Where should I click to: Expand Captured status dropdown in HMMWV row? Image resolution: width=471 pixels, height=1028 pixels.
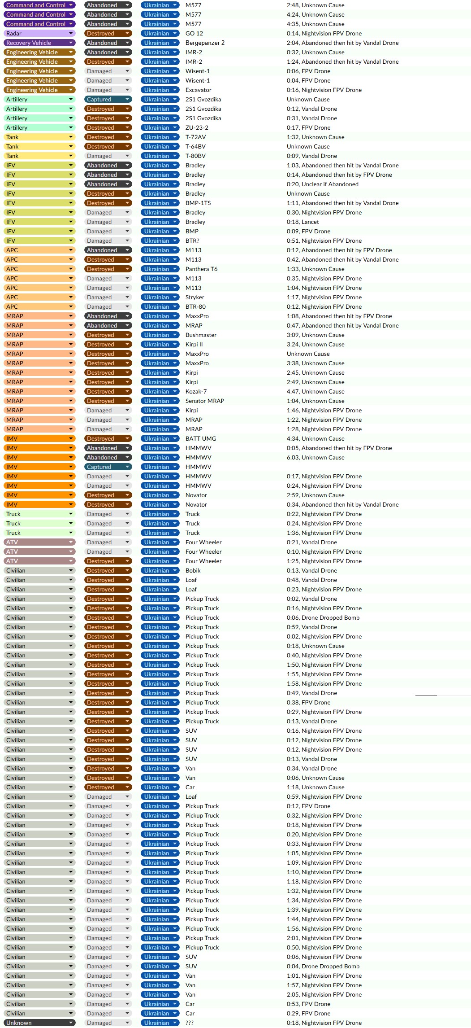(108, 467)
